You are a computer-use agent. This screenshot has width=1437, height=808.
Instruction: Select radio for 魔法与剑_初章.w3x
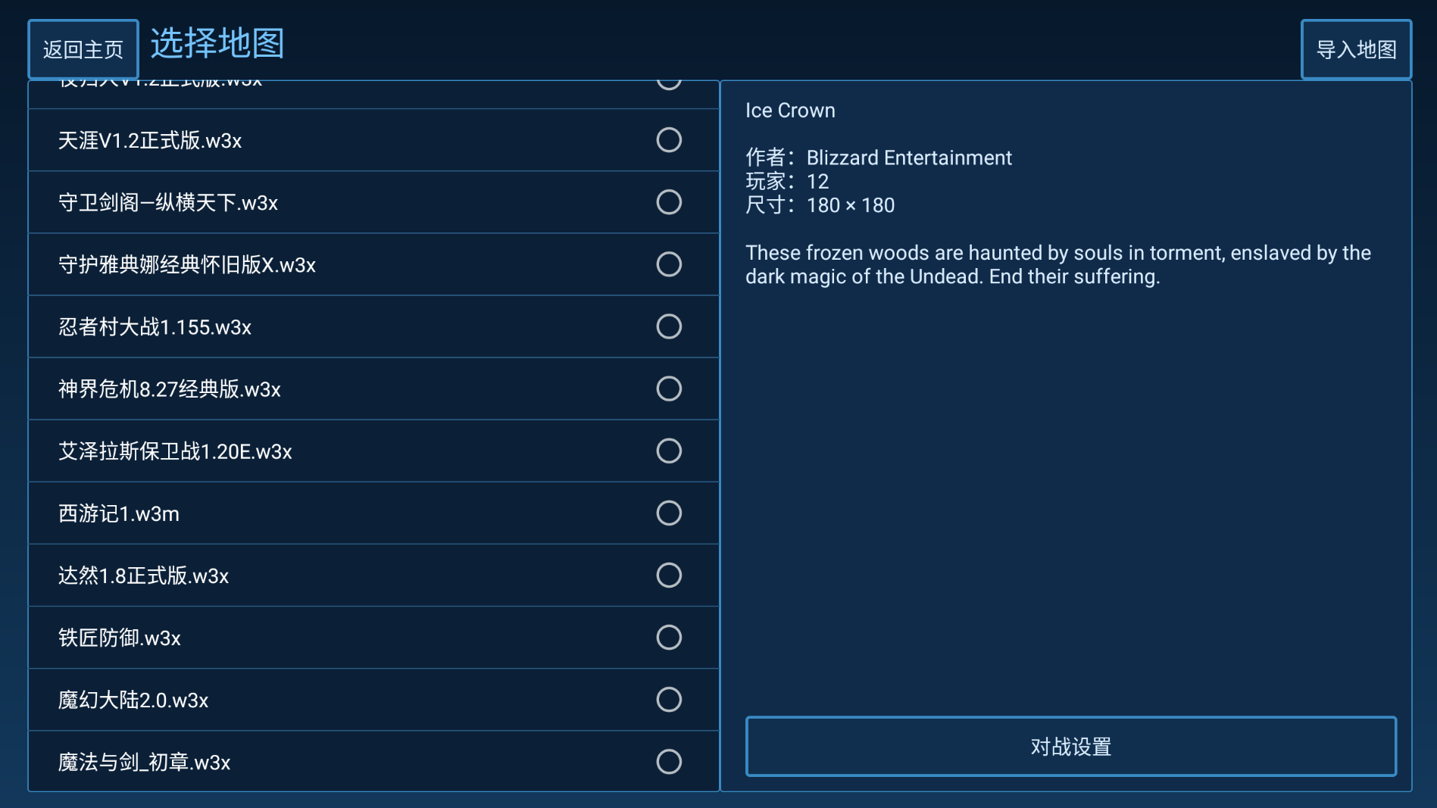tap(669, 761)
